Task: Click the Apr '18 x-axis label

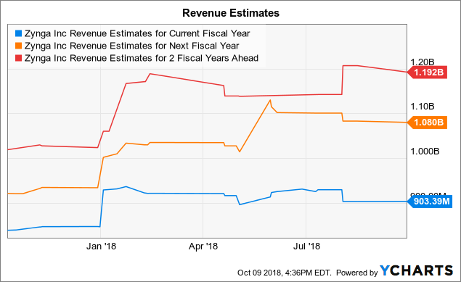Action: pos(203,246)
